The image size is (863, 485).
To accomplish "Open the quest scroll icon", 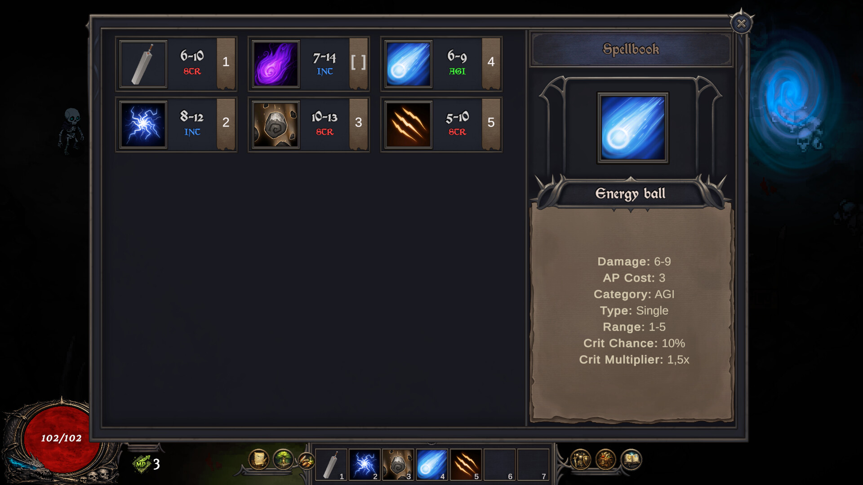I will click(x=259, y=459).
